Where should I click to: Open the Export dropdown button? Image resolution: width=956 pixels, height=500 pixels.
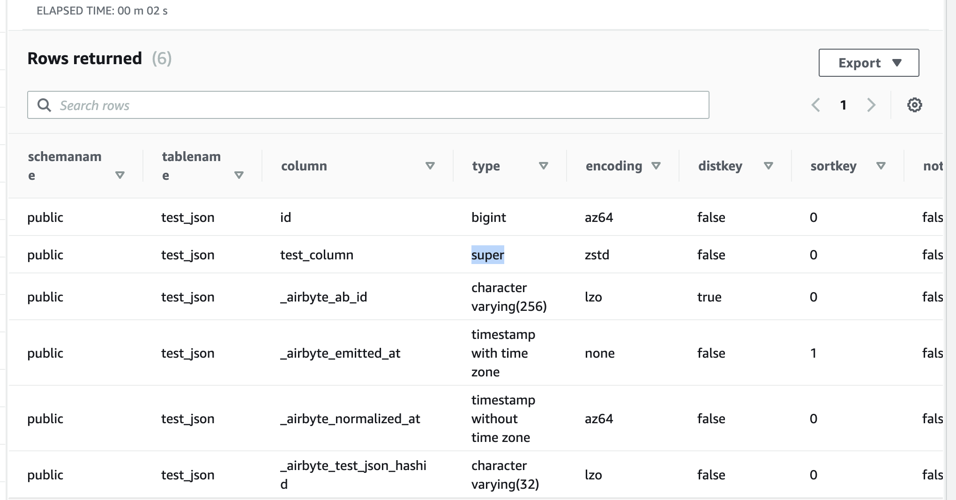click(x=868, y=63)
